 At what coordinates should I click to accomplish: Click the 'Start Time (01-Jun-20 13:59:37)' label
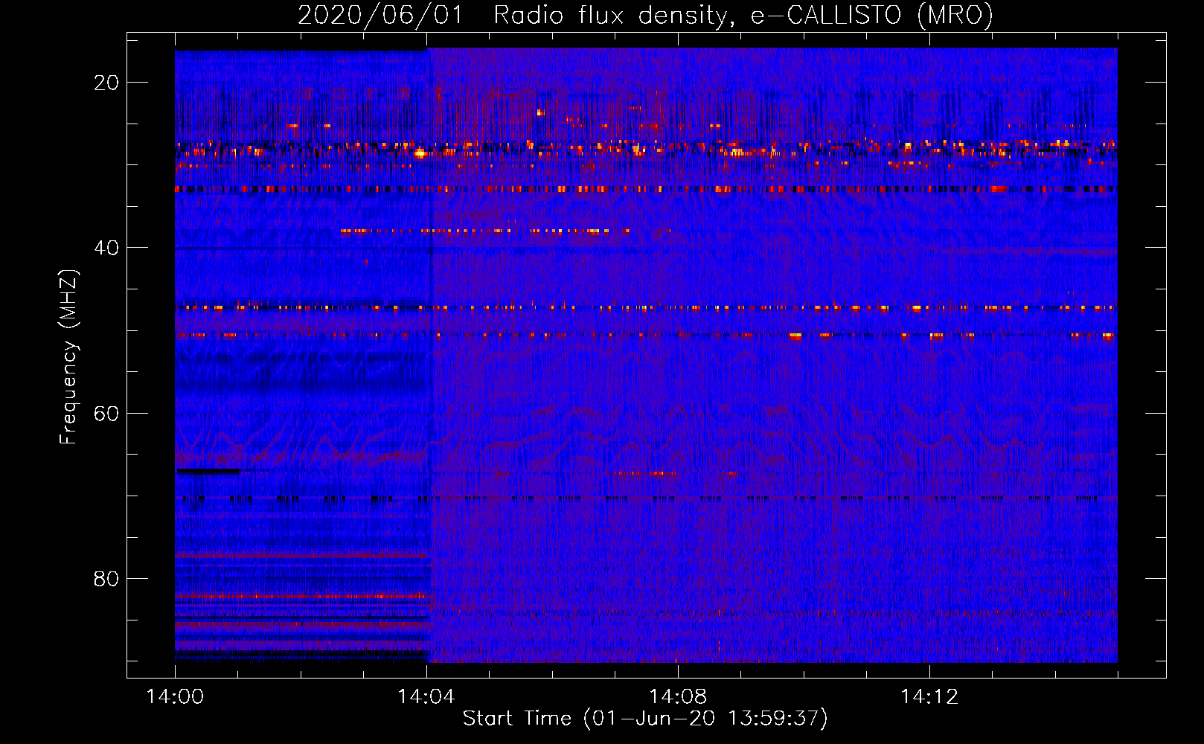point(645,719)
